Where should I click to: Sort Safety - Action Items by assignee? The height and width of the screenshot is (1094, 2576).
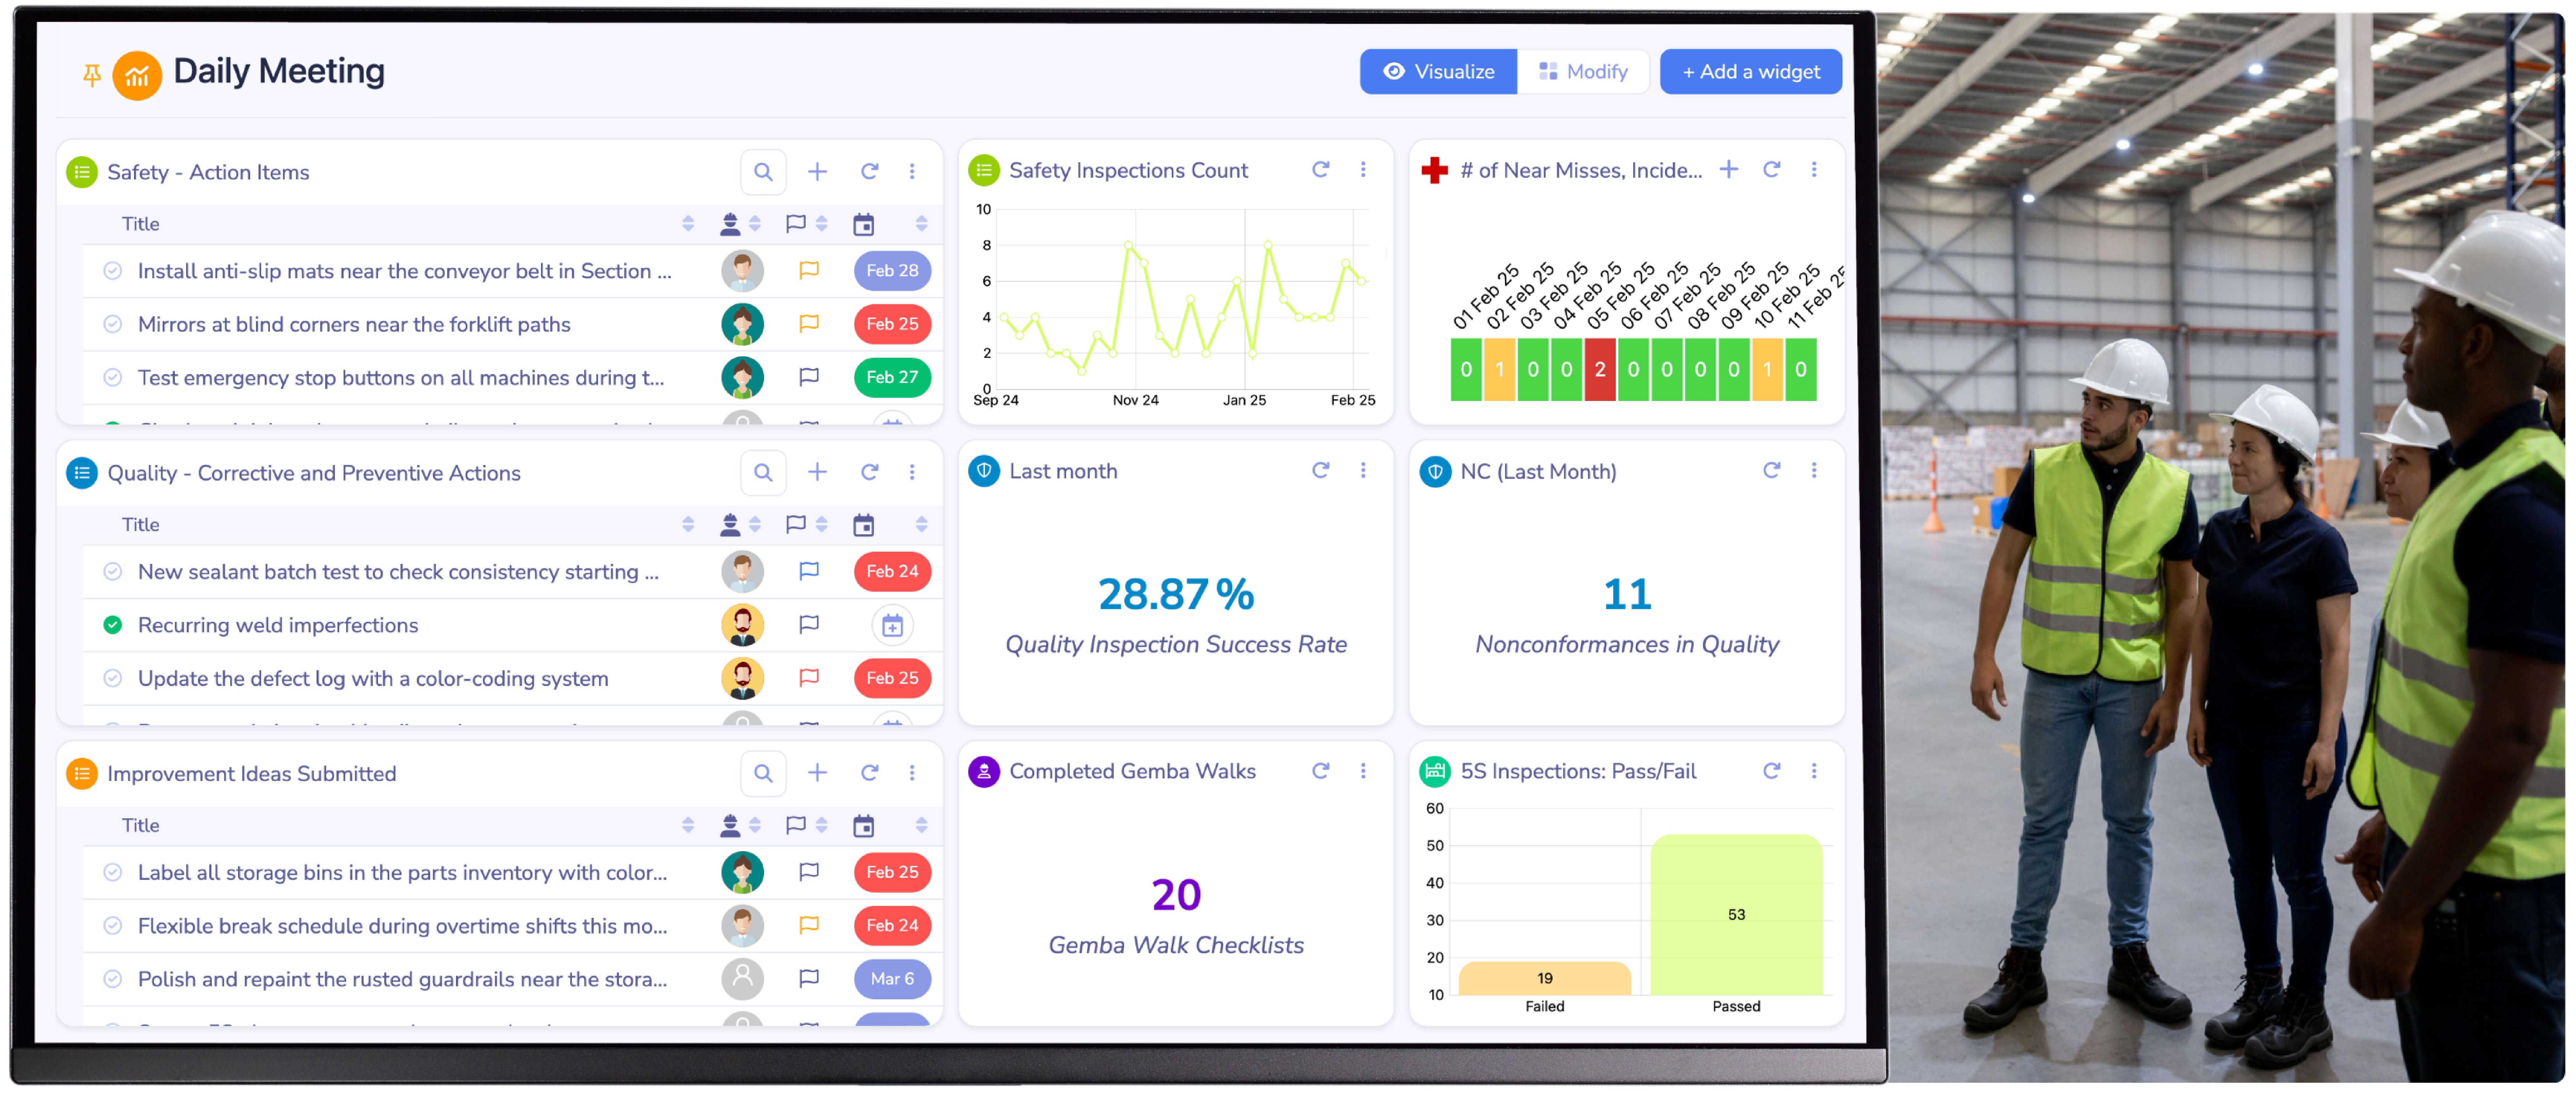point(755,224)
